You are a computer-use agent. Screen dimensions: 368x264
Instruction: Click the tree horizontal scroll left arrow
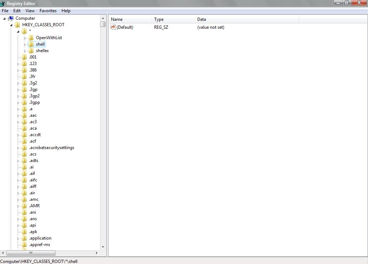3,253
